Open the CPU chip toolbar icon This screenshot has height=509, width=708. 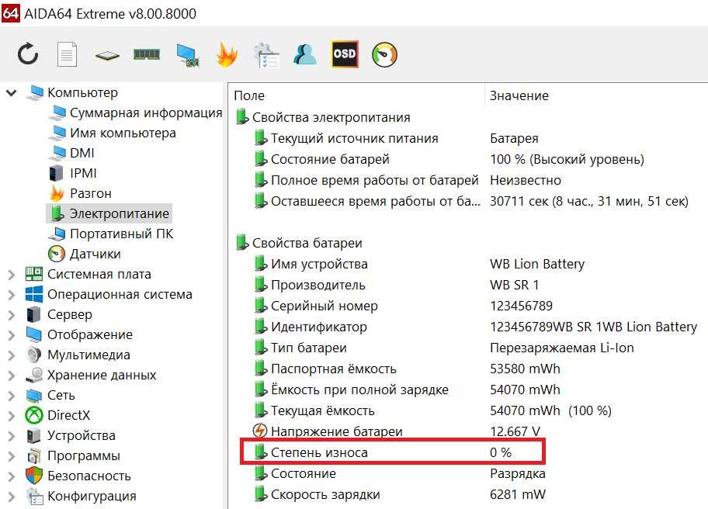click(x=107, y=56)
